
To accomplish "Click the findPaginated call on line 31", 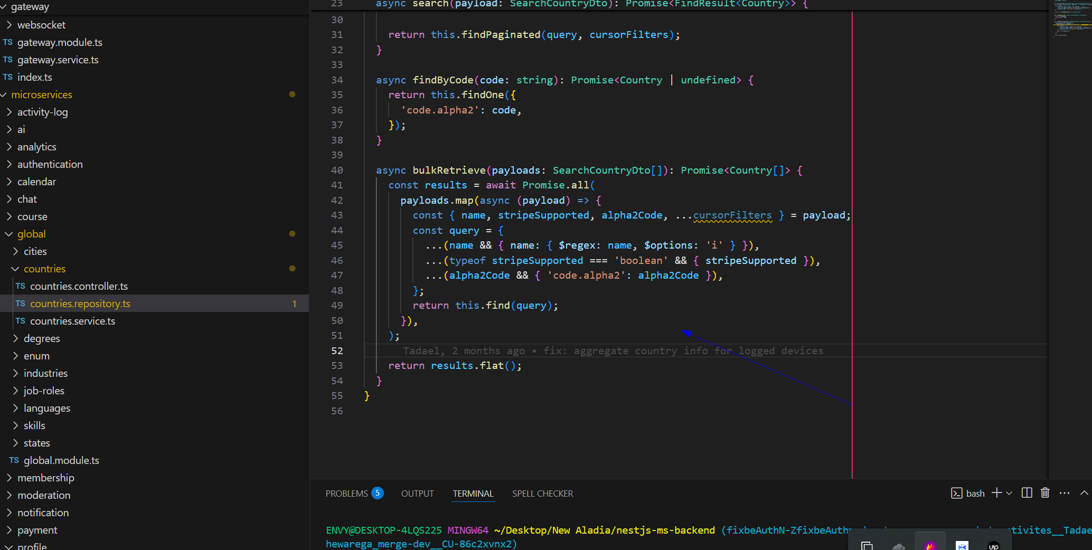I will point(501,34).
